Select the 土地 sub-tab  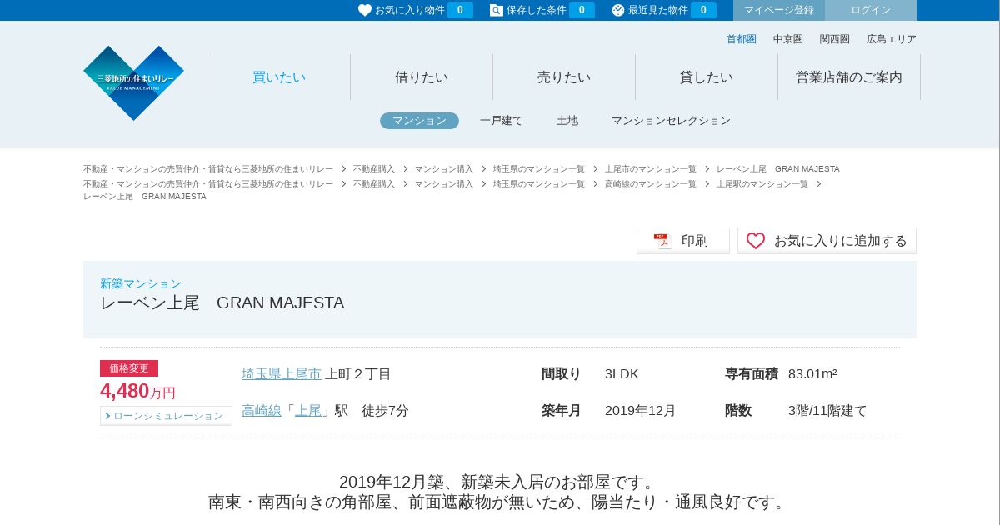(x=567, y=121)
